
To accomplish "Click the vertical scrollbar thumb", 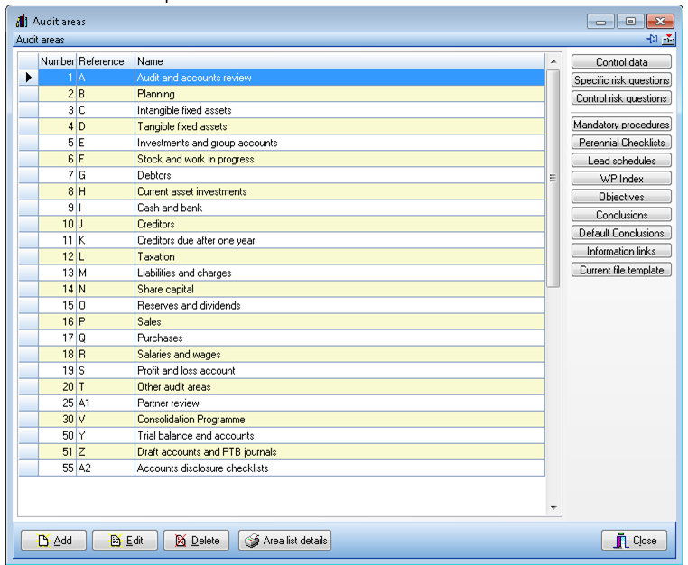I will pos(553,178).
